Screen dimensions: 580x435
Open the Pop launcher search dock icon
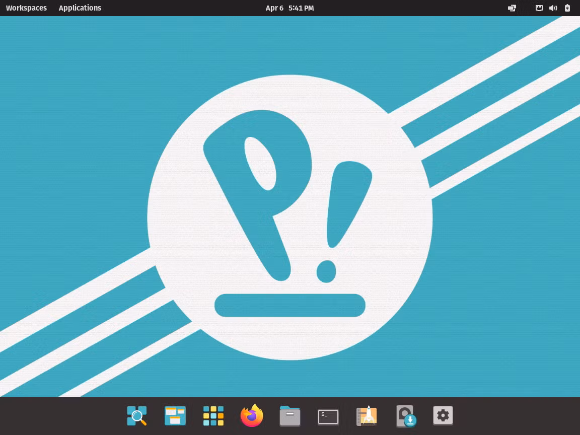pos(137,416)
